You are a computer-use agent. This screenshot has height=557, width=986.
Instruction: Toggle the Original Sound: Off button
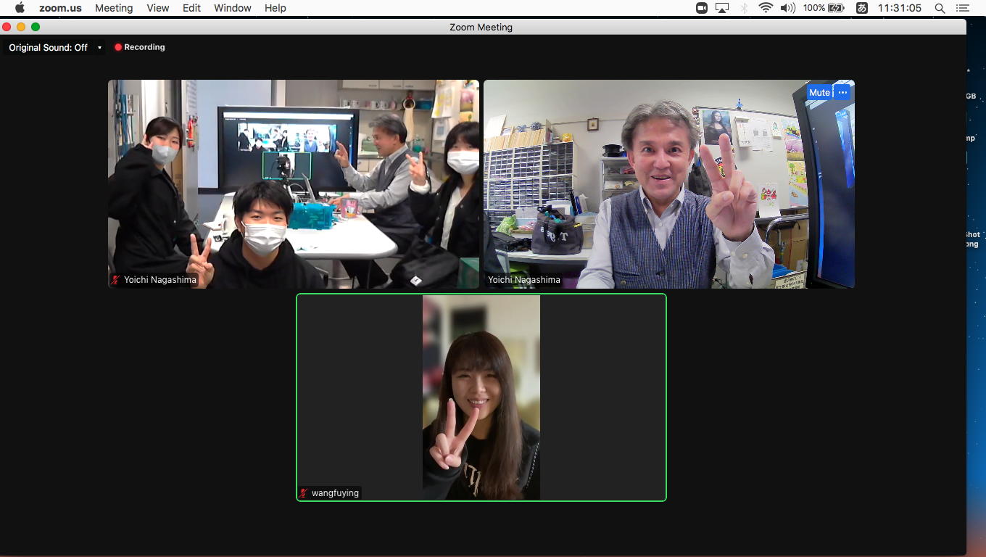click(x=49, y=47)
